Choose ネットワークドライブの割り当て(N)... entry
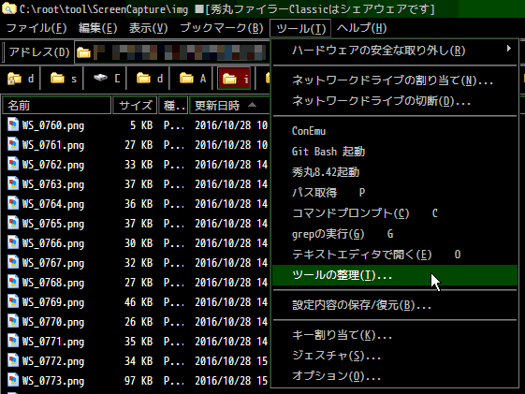This screenshot has height=394, width=525. tap(395, 80)
